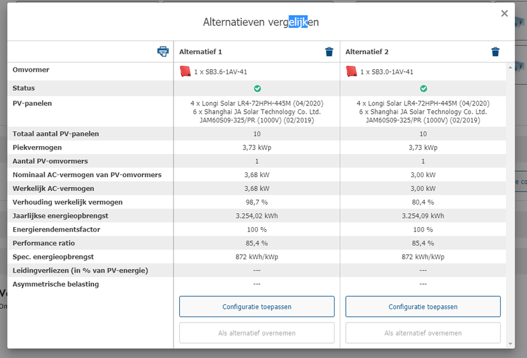This screenshot has height=358, width=527.
Task: Click the 80,4 % ratio value
Action: coord(423,202)
